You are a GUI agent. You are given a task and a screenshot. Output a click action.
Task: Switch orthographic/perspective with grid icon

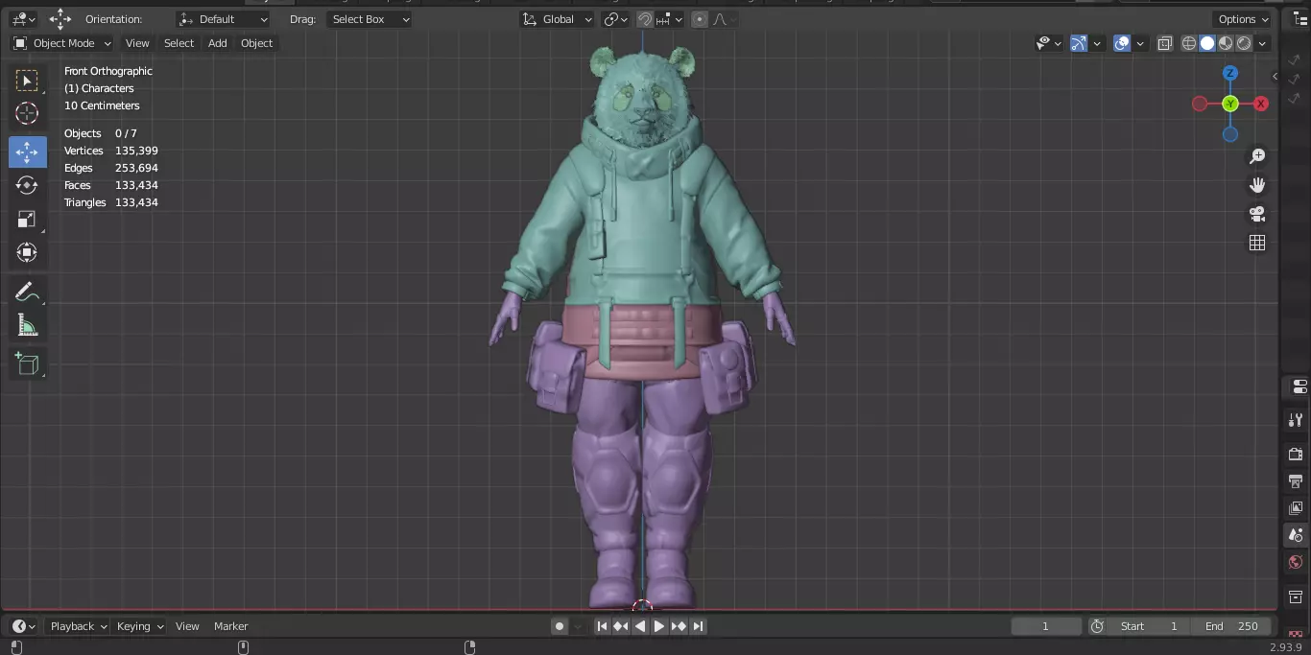click(1257, 243)
